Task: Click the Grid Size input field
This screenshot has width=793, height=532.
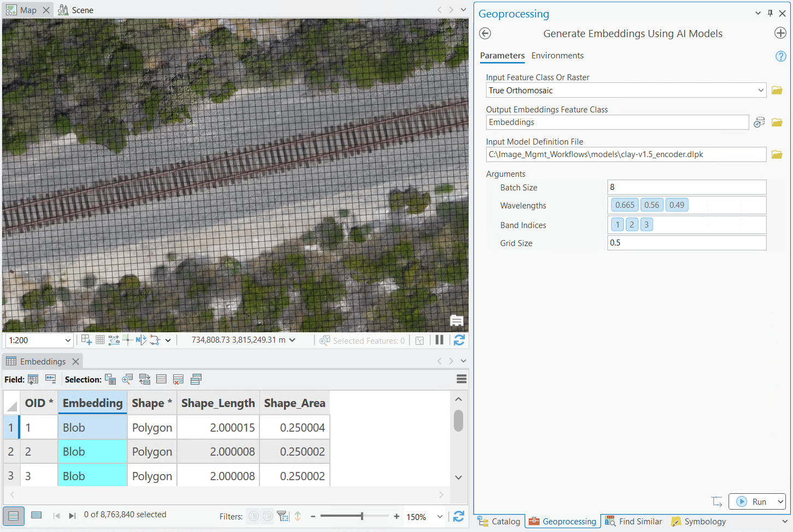Action: click(x=687, y=243)
